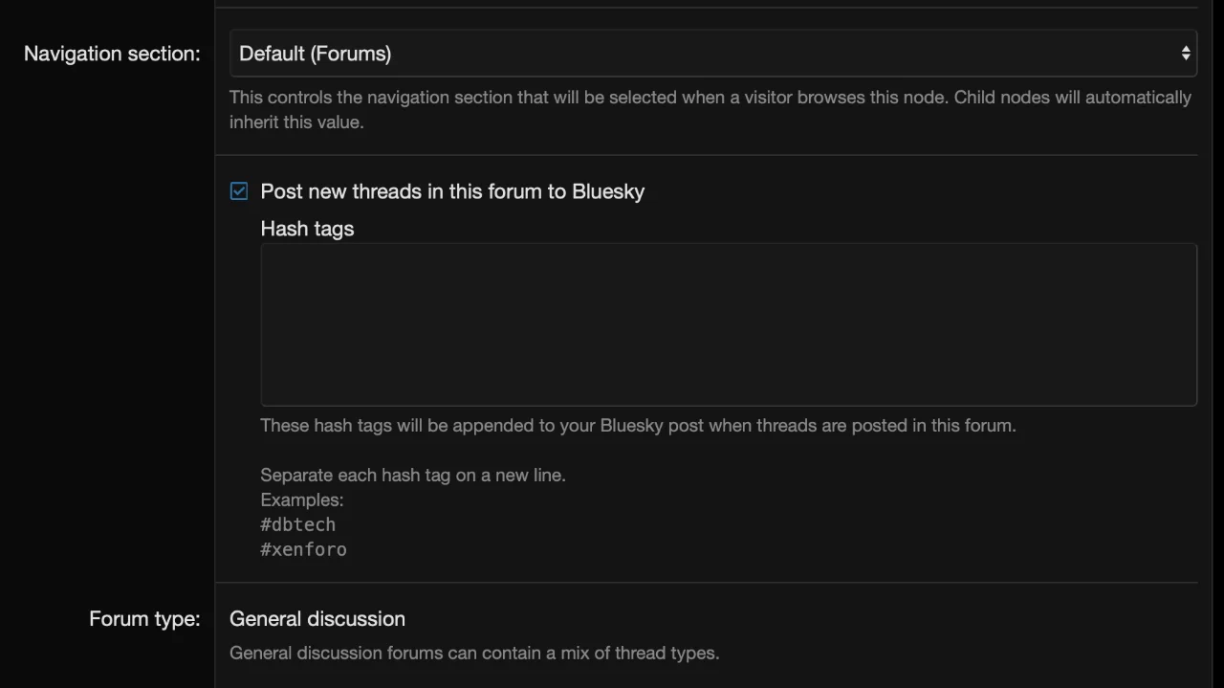Viewport: 1224px width, 688px height.
Task: Click the divider line above Forum type
Action: [x=707, y=583]
